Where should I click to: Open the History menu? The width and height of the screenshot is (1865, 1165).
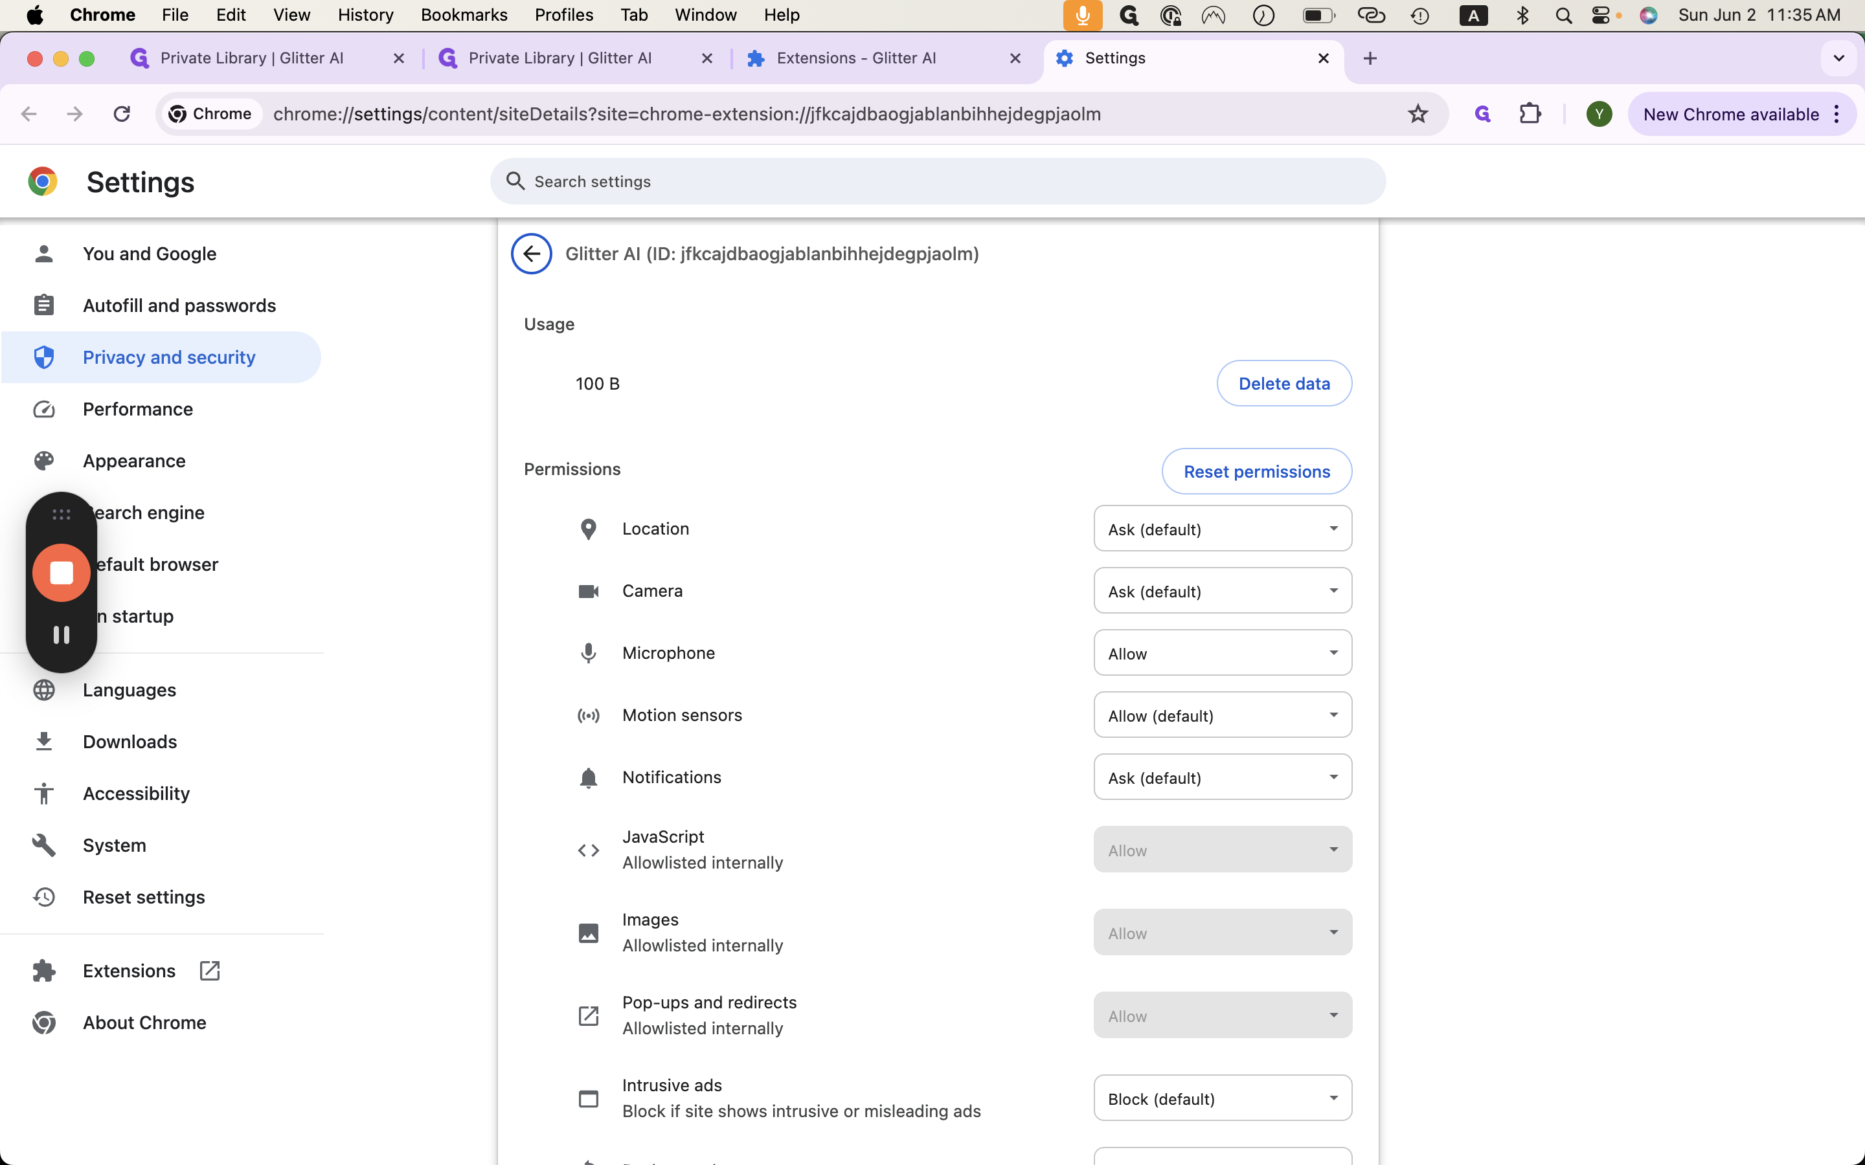click(365, 16)
